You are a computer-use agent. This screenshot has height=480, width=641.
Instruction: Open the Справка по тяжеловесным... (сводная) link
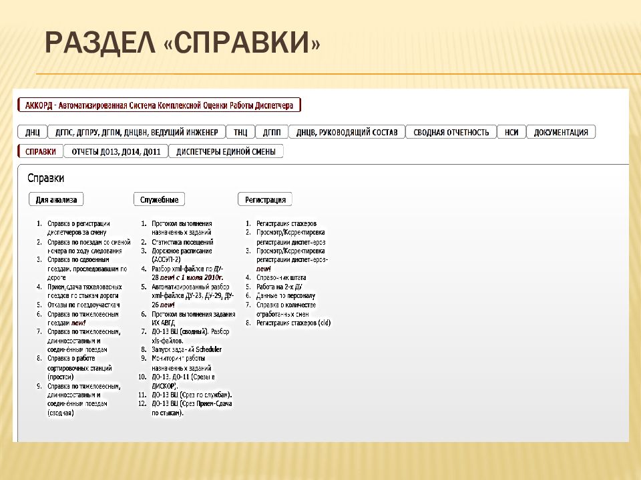coord(84,399)
